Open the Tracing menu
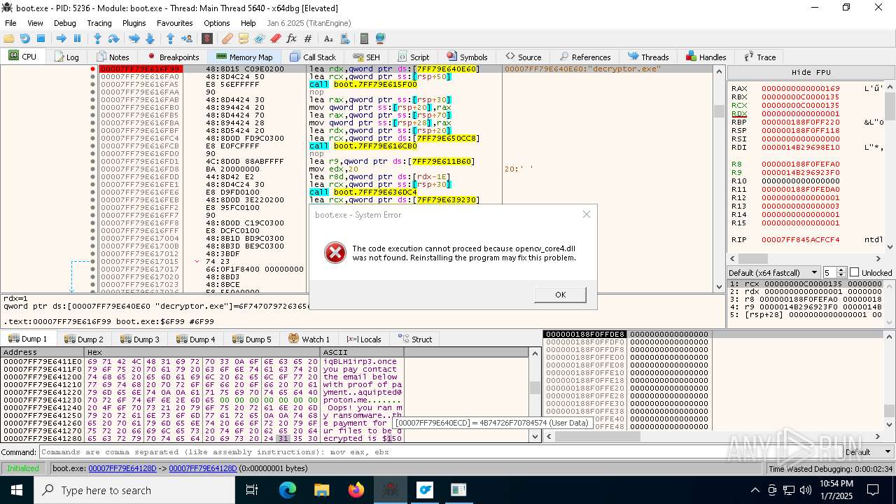 (x=99, y=23)
